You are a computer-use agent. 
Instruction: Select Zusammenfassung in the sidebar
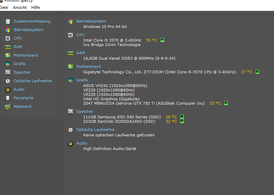[32, 21]
